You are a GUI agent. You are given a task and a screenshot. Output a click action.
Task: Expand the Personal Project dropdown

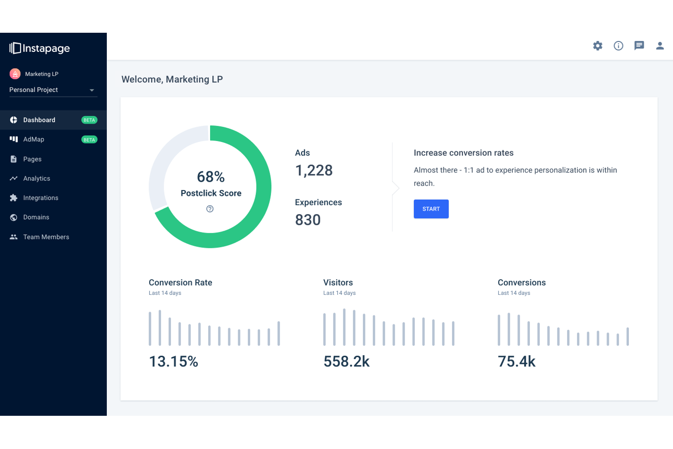52,90
